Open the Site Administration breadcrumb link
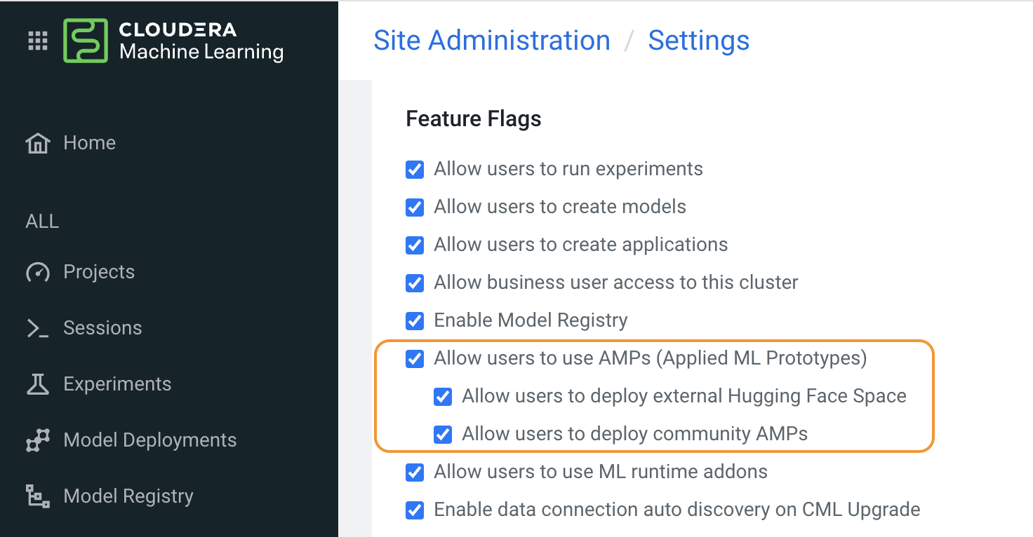This screenshot has width=1033, height=537. tap(492, 40)
